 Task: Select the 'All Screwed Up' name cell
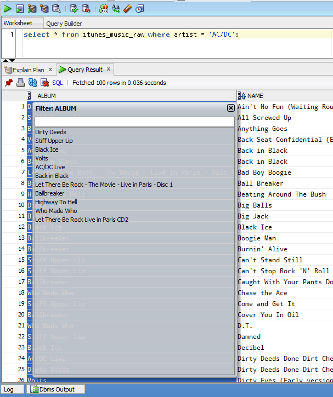[285, 118]
